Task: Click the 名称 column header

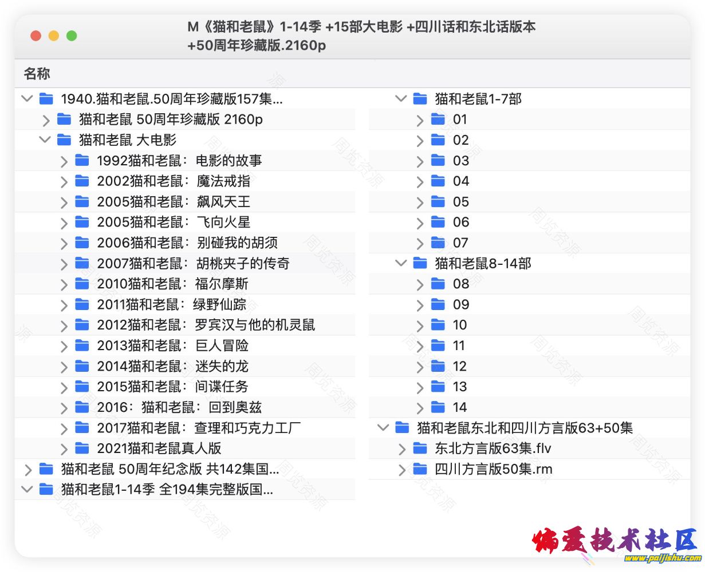Action: 37,74
